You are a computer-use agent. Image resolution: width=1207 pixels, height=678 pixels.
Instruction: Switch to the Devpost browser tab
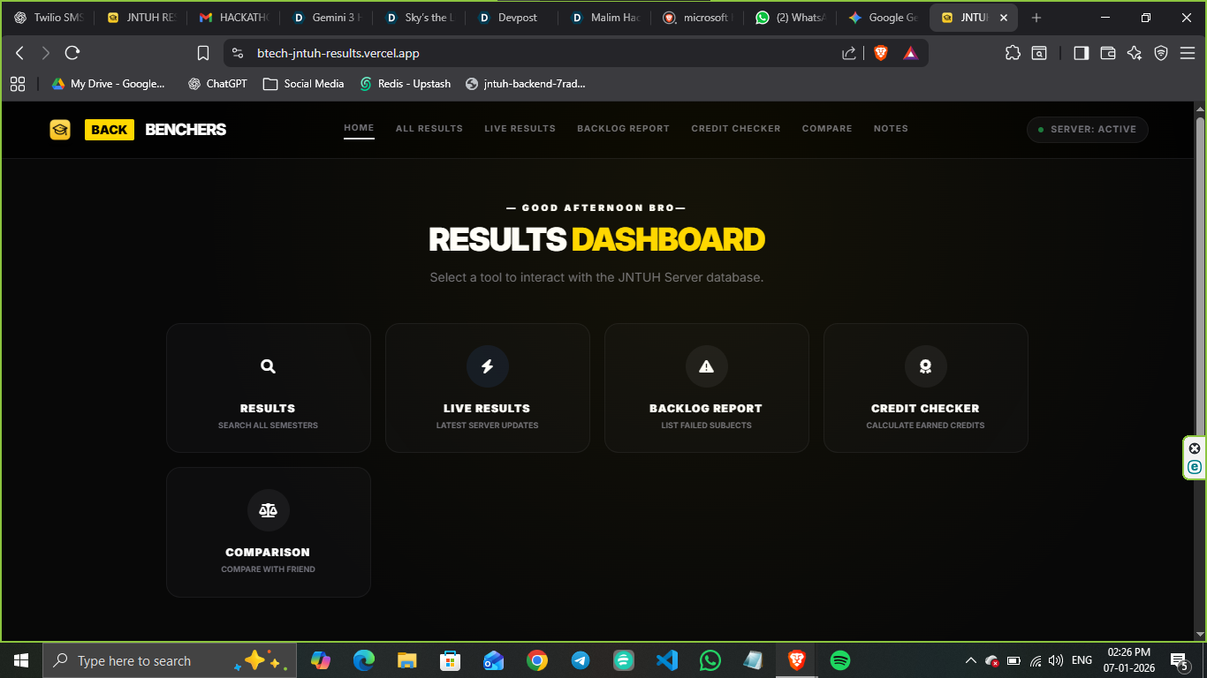pyautogui.click(x=511, y=18)
